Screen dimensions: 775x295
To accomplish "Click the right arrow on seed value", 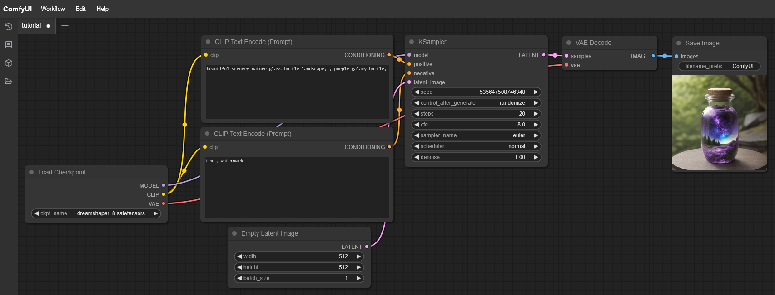I will click(536, 92).
